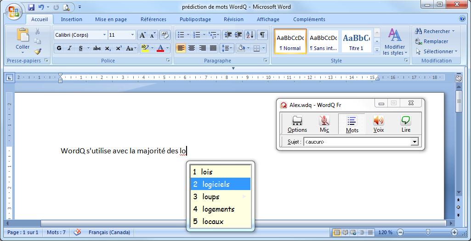
Task: Expand the styles gallery
Action: tap(377, 50)
